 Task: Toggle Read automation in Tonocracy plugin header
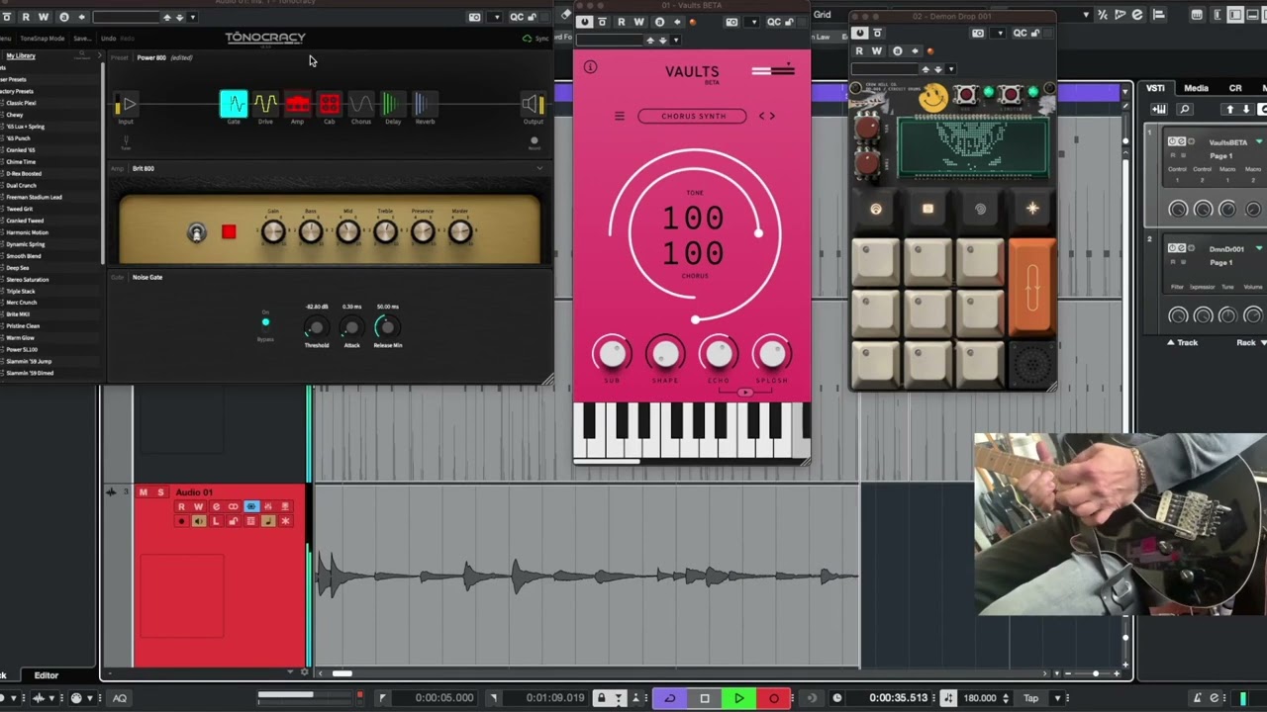26,17
